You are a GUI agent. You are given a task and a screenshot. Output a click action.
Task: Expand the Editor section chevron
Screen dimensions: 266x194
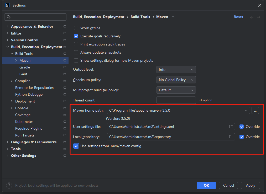(7, 33)
